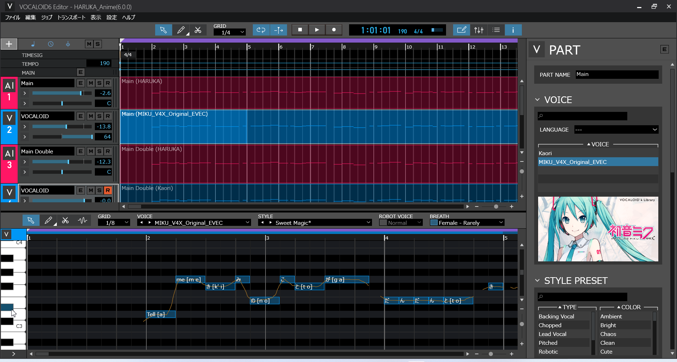The width and height of the screenshot is (677, 362).
Task: Select arrow tool in piano roll editor
Action: point(31,221)
